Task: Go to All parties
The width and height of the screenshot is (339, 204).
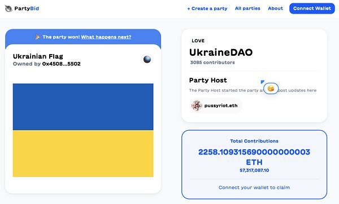Action: coord(247,8)
